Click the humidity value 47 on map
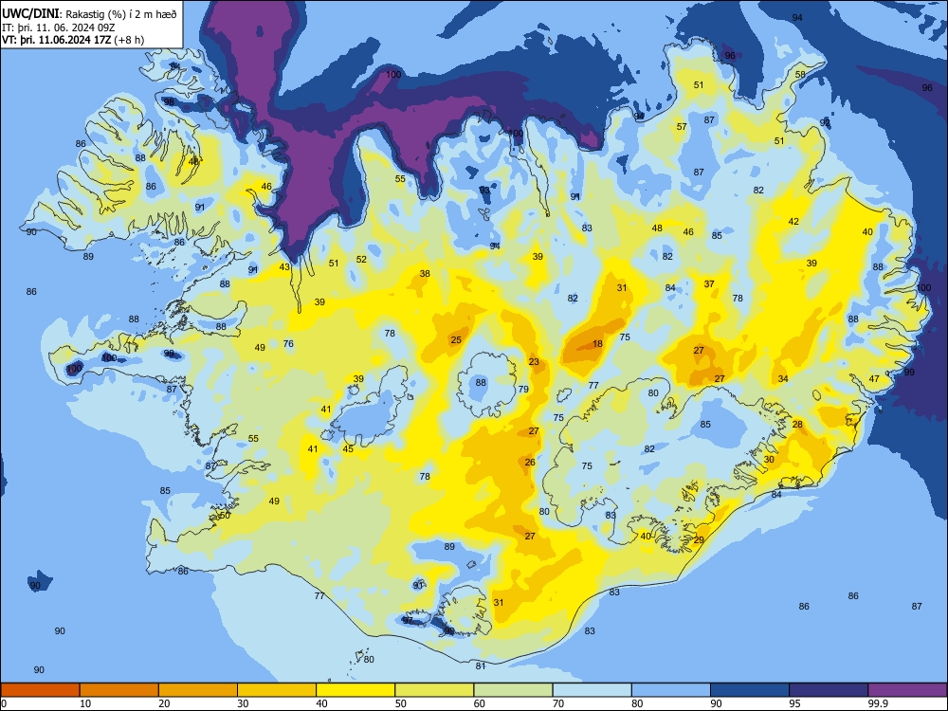Image resolution: width=948 pixels, height=711 pixels. tap(874, 379)
